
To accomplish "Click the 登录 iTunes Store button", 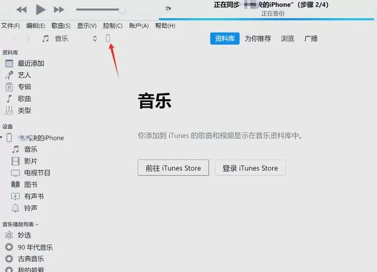I will click(250, 168).
